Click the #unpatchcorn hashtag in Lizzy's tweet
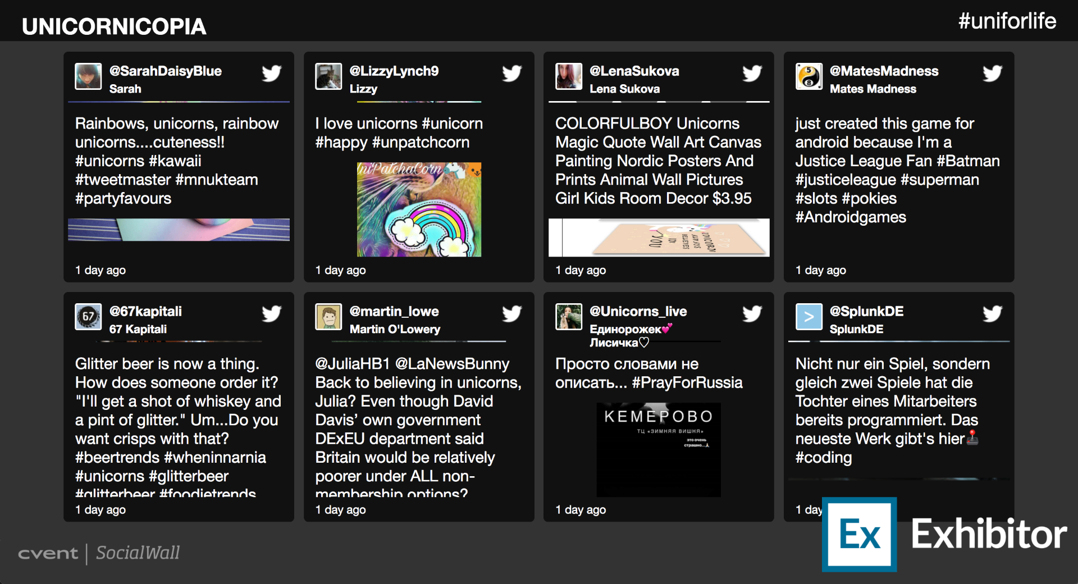This screenshot has width=1078, height=584. 421,143
